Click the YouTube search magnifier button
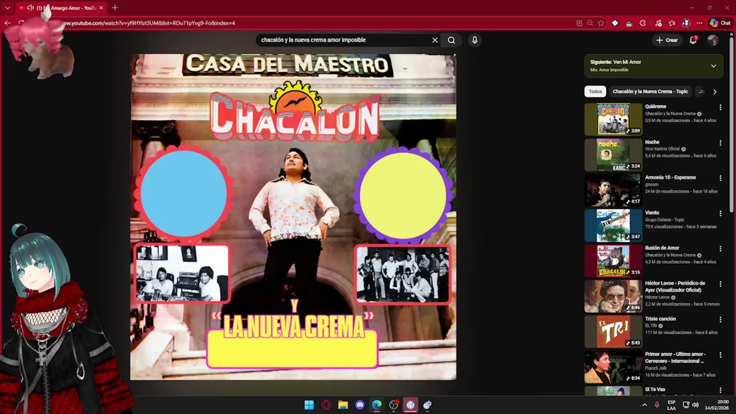The width and height of the screenshot is (736, 414). [x=451, y=40]
